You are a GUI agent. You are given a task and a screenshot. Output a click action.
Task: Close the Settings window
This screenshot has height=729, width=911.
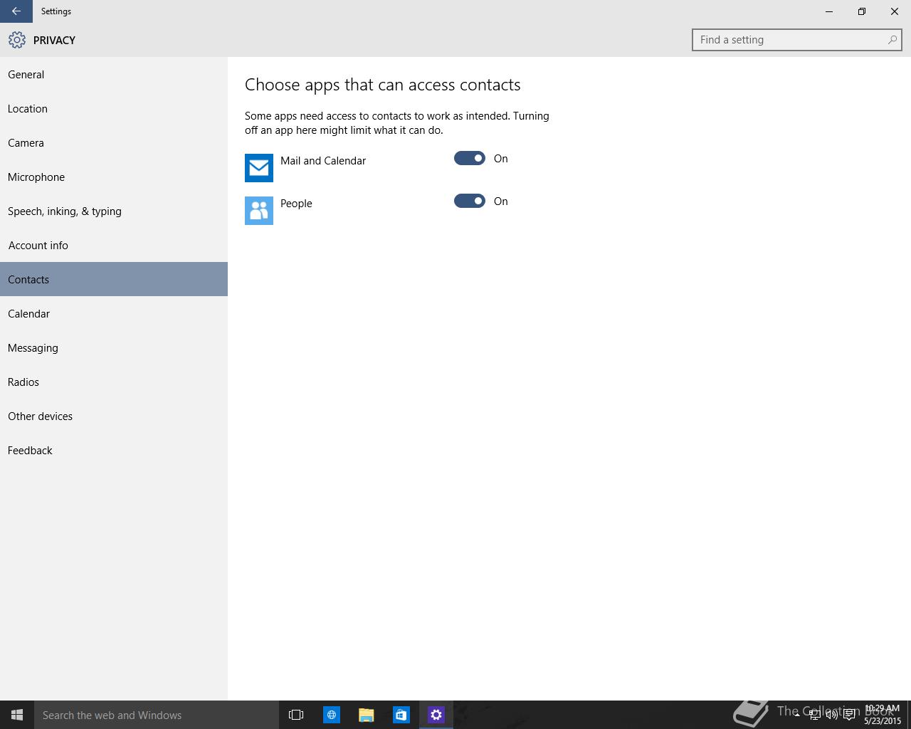point(895,11)
